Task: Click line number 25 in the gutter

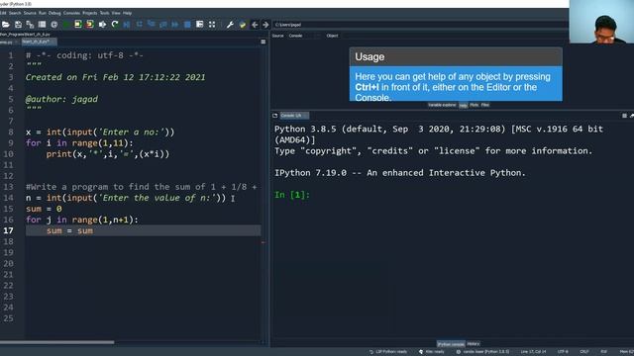Action: click(9, 318)
